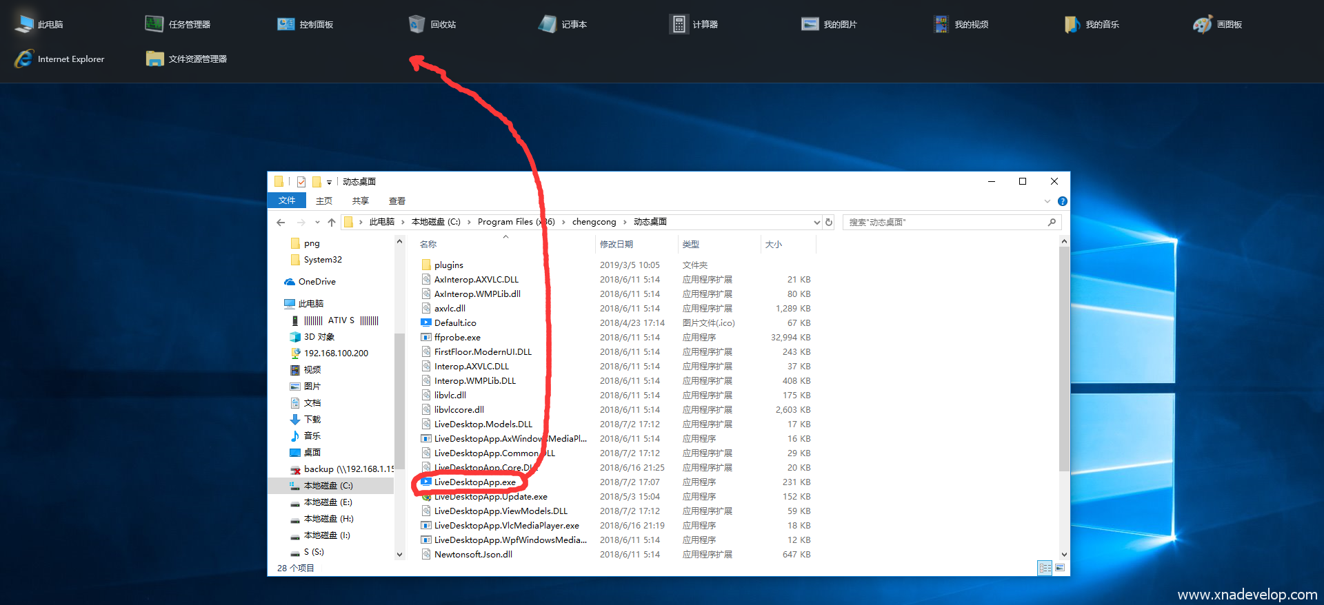Switch to details view button
The height and width of the screenshot is (605, 1324).
(1045, 568)
